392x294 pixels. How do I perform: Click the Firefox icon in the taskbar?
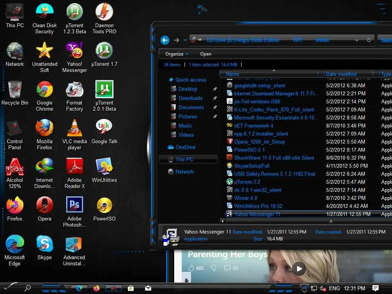coord(96,288)
